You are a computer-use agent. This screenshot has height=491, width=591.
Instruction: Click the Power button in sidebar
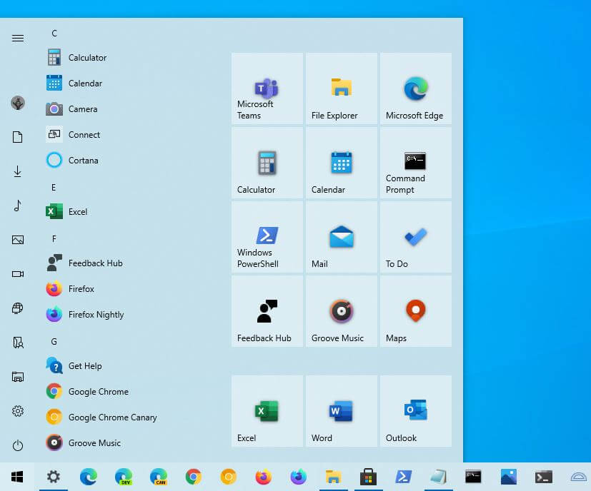pos(18,445)
